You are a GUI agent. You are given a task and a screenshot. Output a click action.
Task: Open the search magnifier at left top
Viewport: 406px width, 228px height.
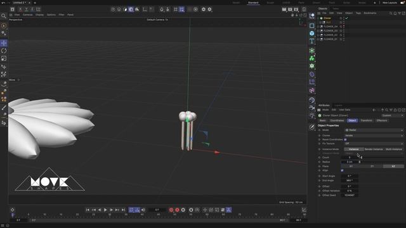(4, 16)
